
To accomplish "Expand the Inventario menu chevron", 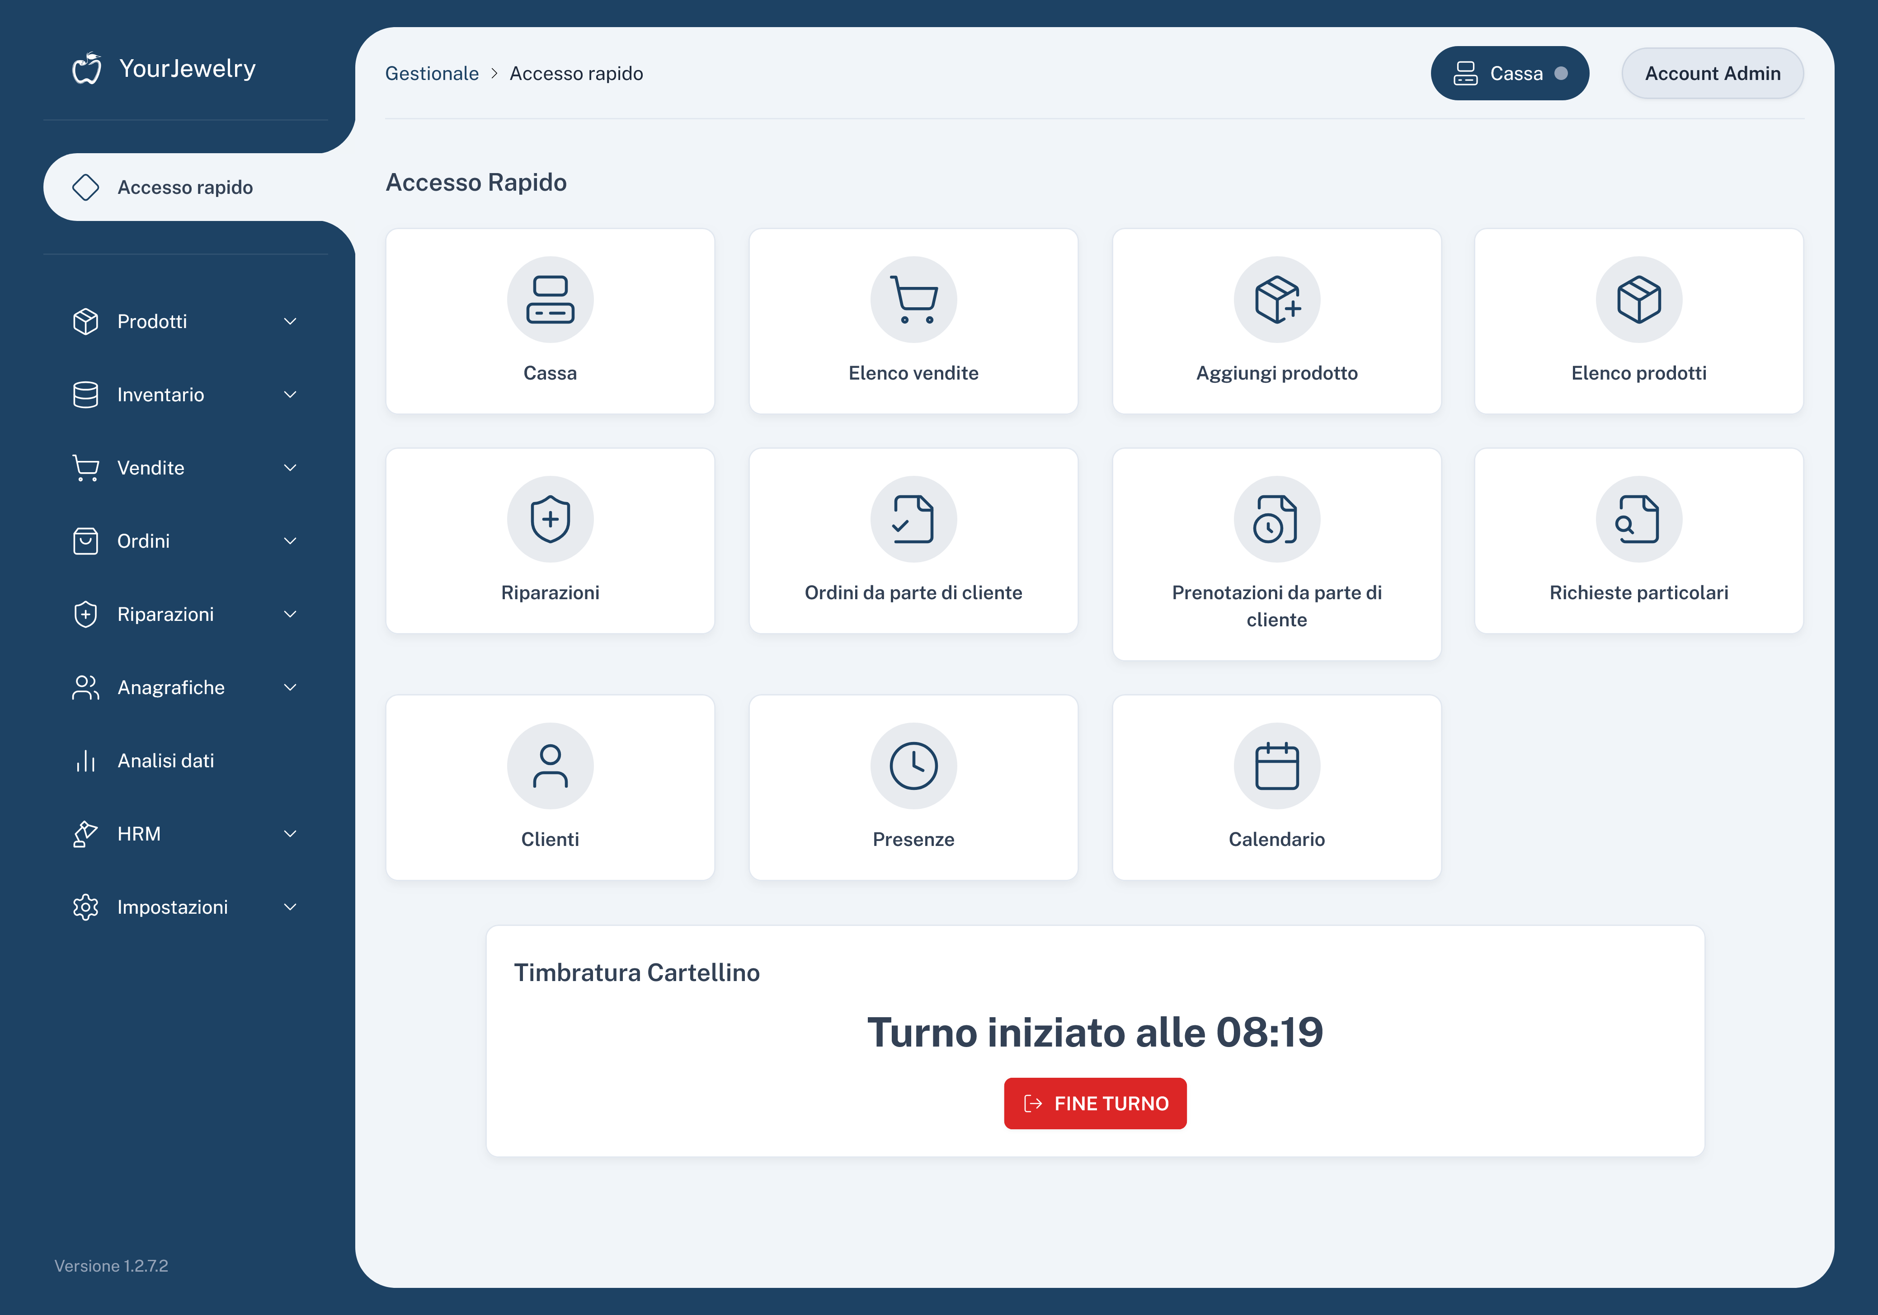I will click(x=290, y=395).
